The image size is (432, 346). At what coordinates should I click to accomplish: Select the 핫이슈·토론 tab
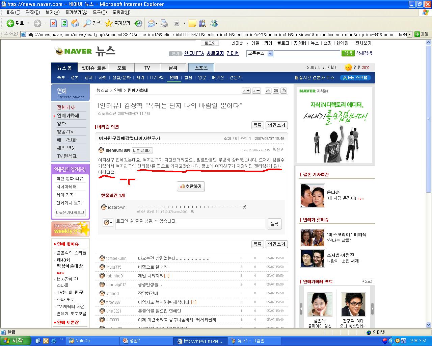coord(93,68)
